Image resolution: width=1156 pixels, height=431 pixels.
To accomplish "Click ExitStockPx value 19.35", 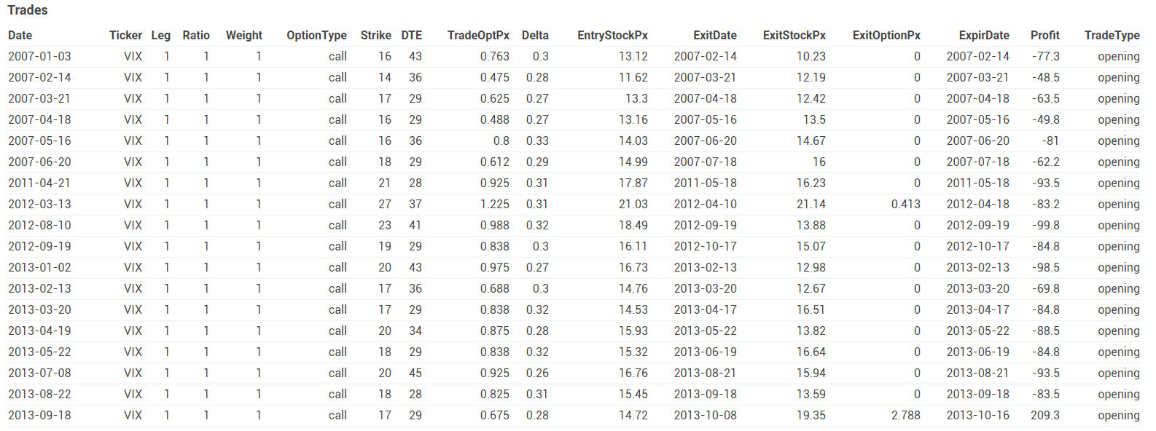I will [x=811, y=415].
